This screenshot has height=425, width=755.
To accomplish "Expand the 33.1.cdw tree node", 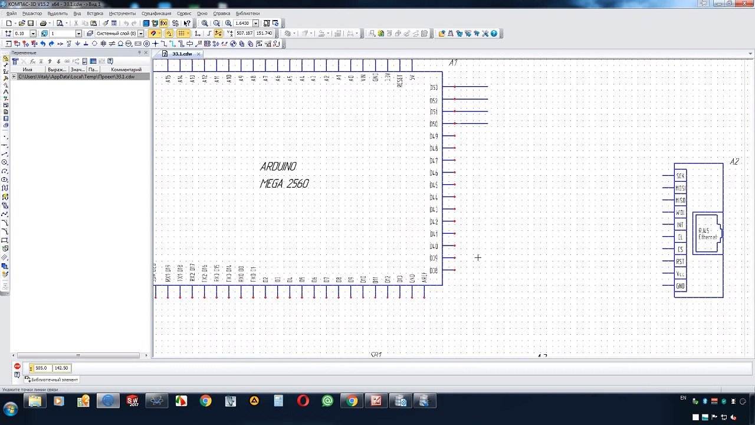I will coord(14,77).
